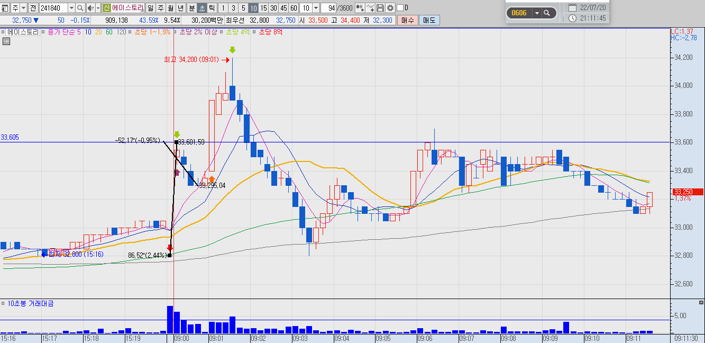Click the search icon beside screen number 0606
This screenshot has width=705, height=343.
click(547, 13)
